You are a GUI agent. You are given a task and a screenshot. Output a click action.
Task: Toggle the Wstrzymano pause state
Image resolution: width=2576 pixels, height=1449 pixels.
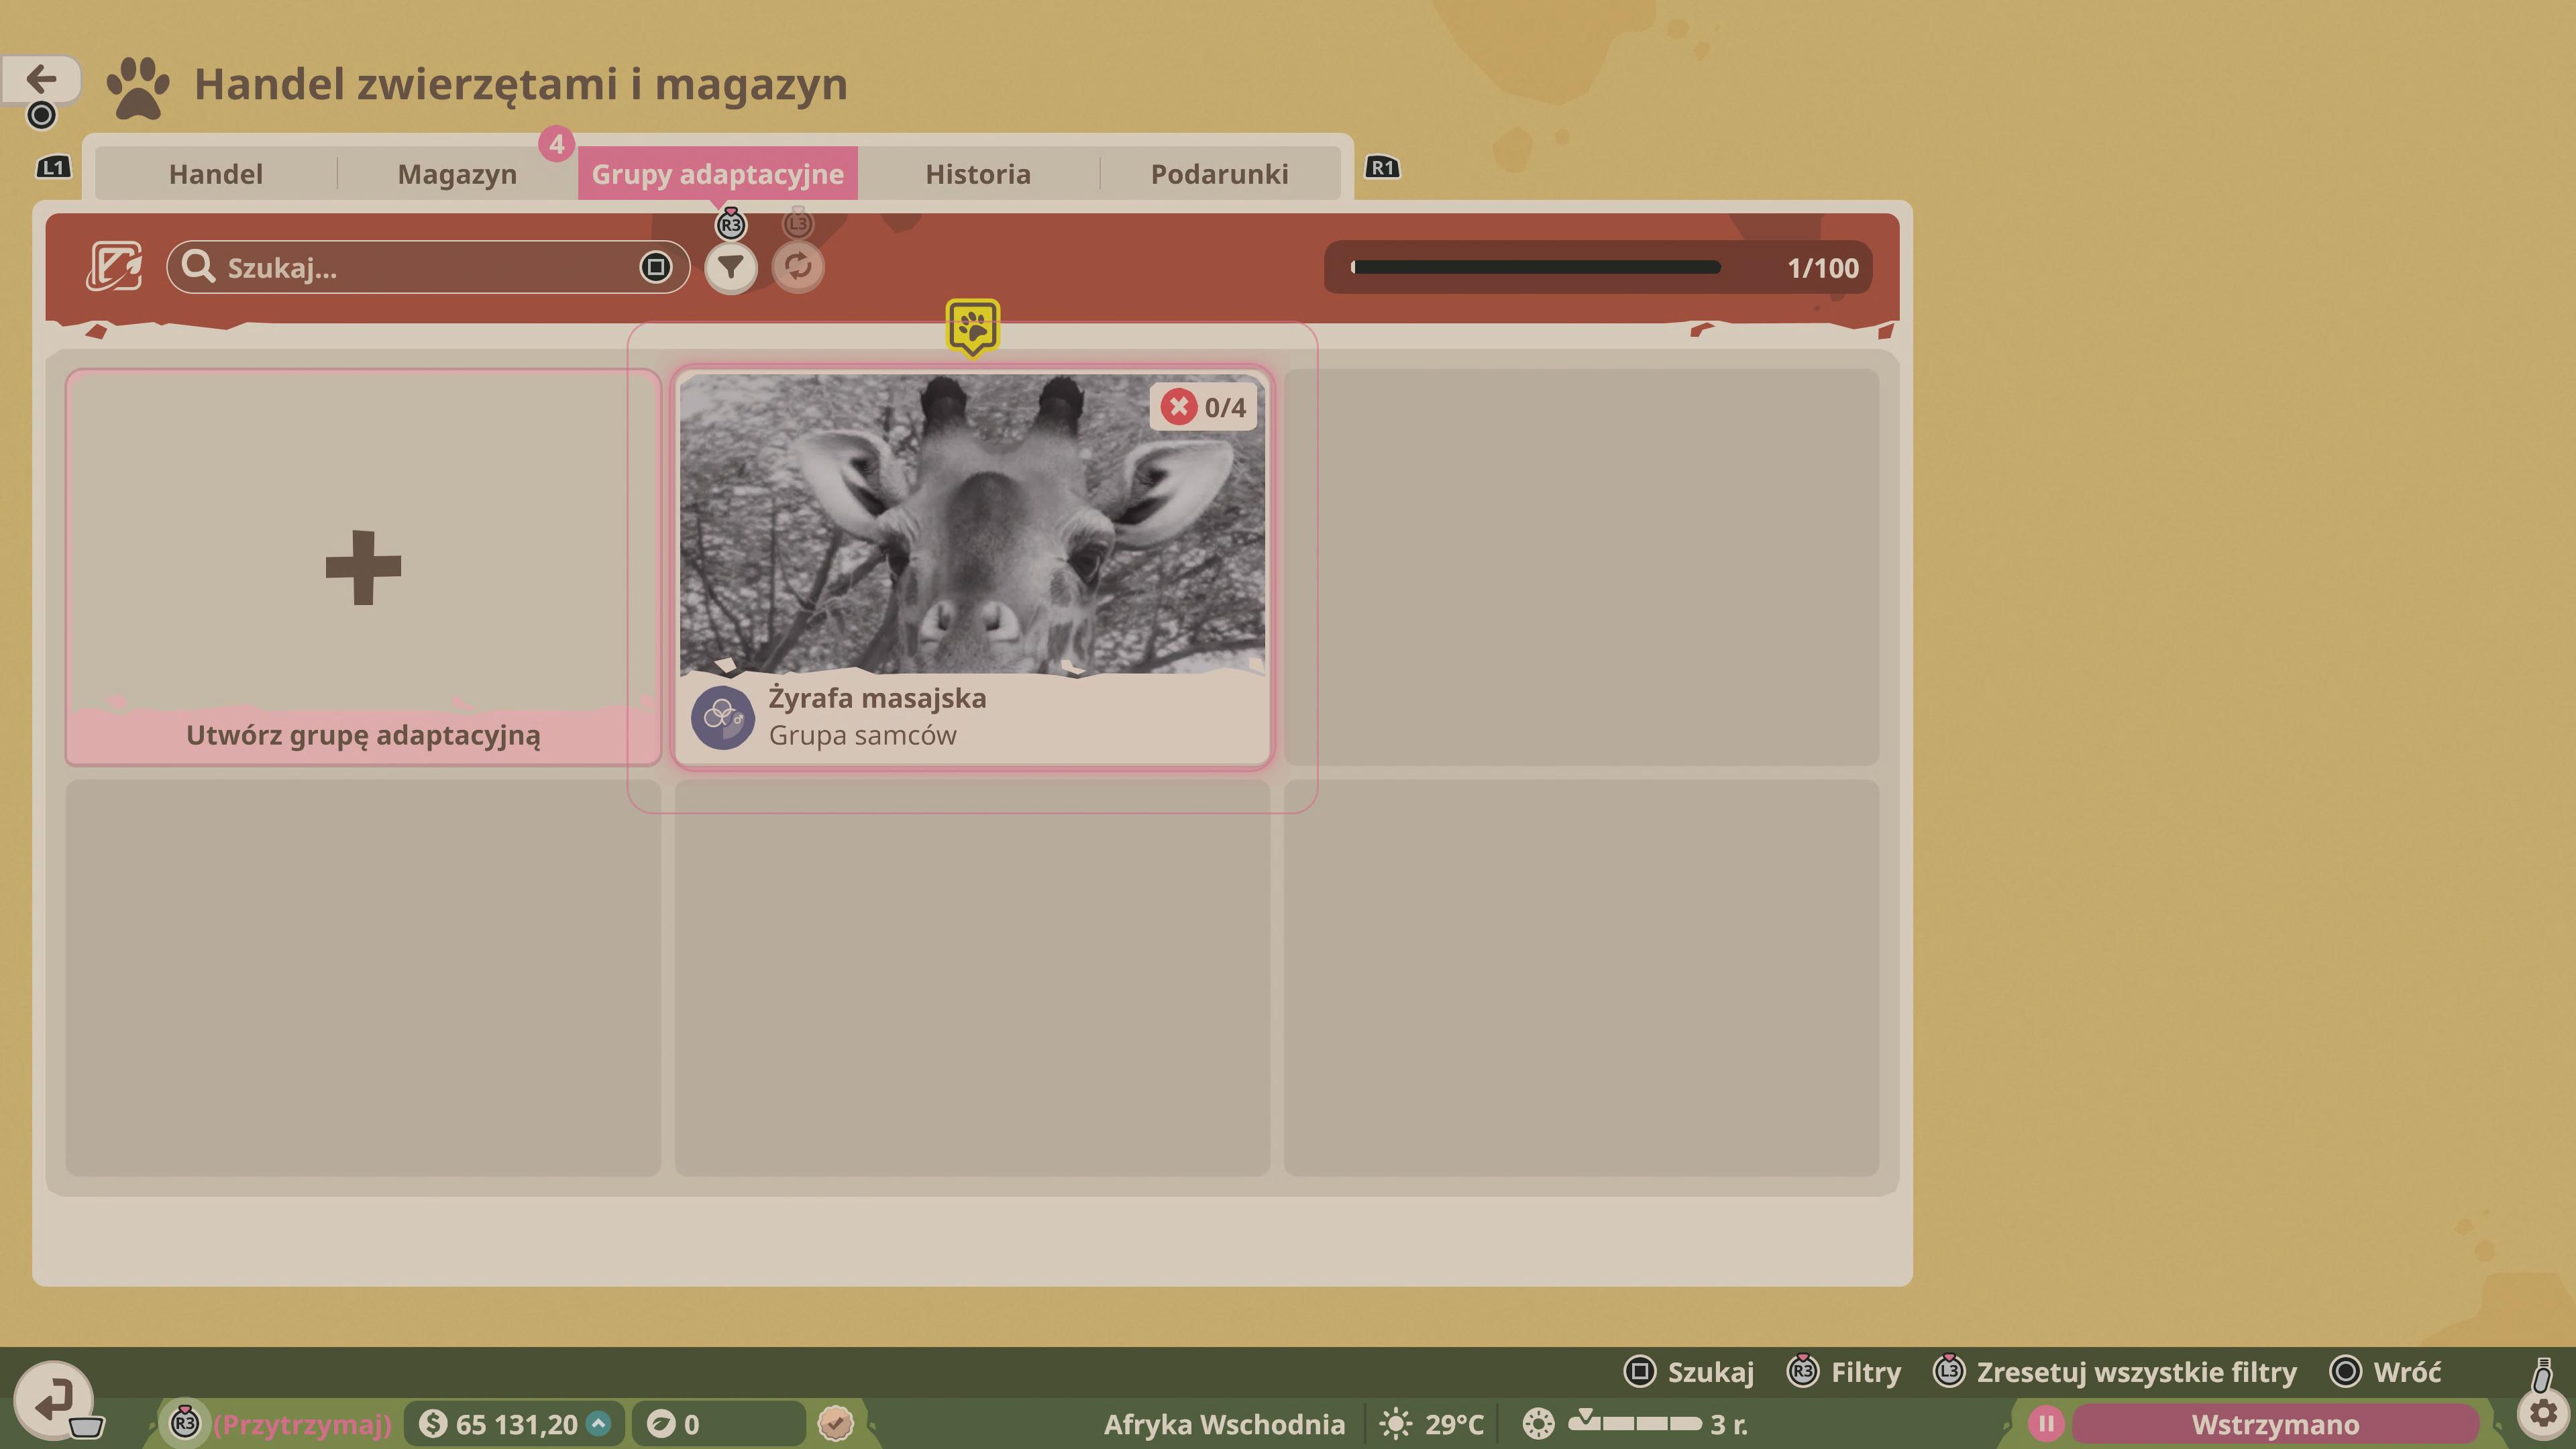[x=2275, y=1424]
